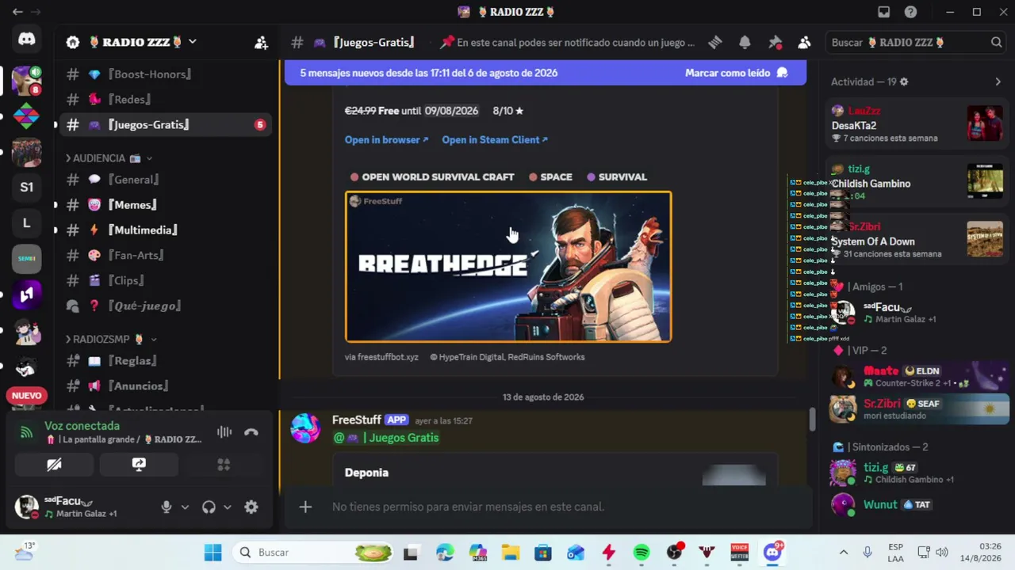1015x570 pixels.
Task: Open the NUEVO unread mentions indicator
Action: pos(26,396)
